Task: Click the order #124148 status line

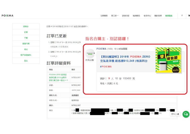Action: [x=67, y=26]
